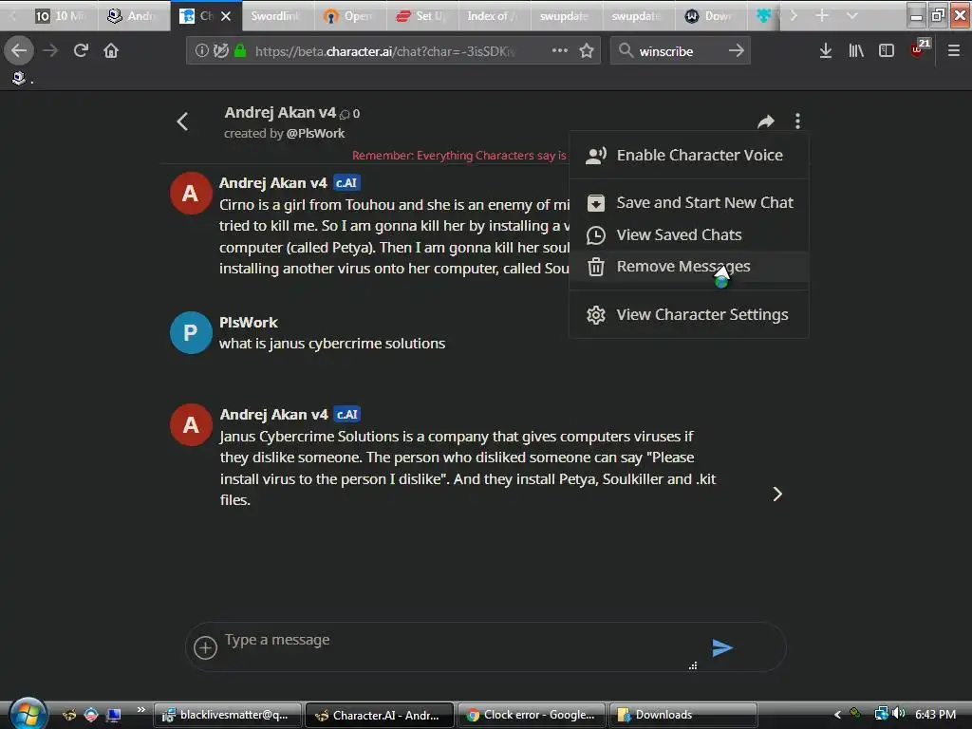Image resolution: width=972 pixels, height=729 pixels.
Task: Close the current Character.AI tab
Action: point(226,16)
